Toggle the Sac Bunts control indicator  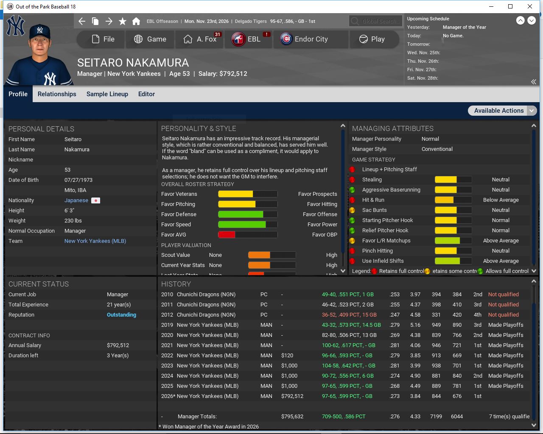(352, 210)
